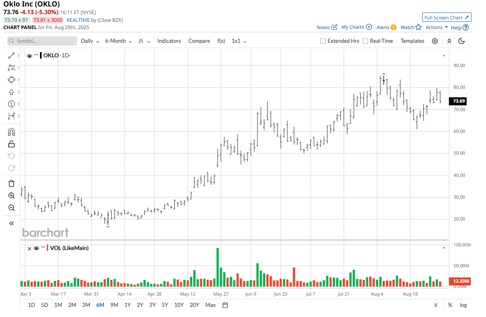Screen dimensions: 486x317
Task: Toggle OKLO series visibility eye
Action: coord(29,56)
